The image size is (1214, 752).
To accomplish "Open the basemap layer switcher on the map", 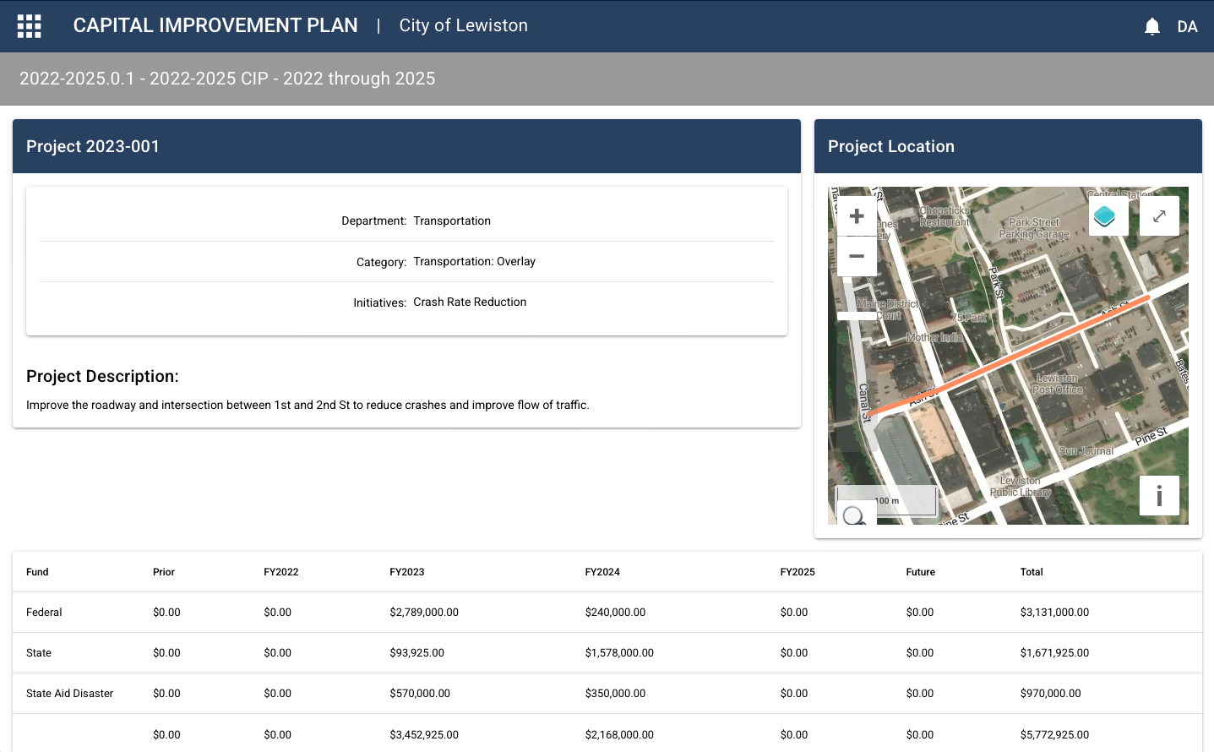I will (x=1108, y=215).
